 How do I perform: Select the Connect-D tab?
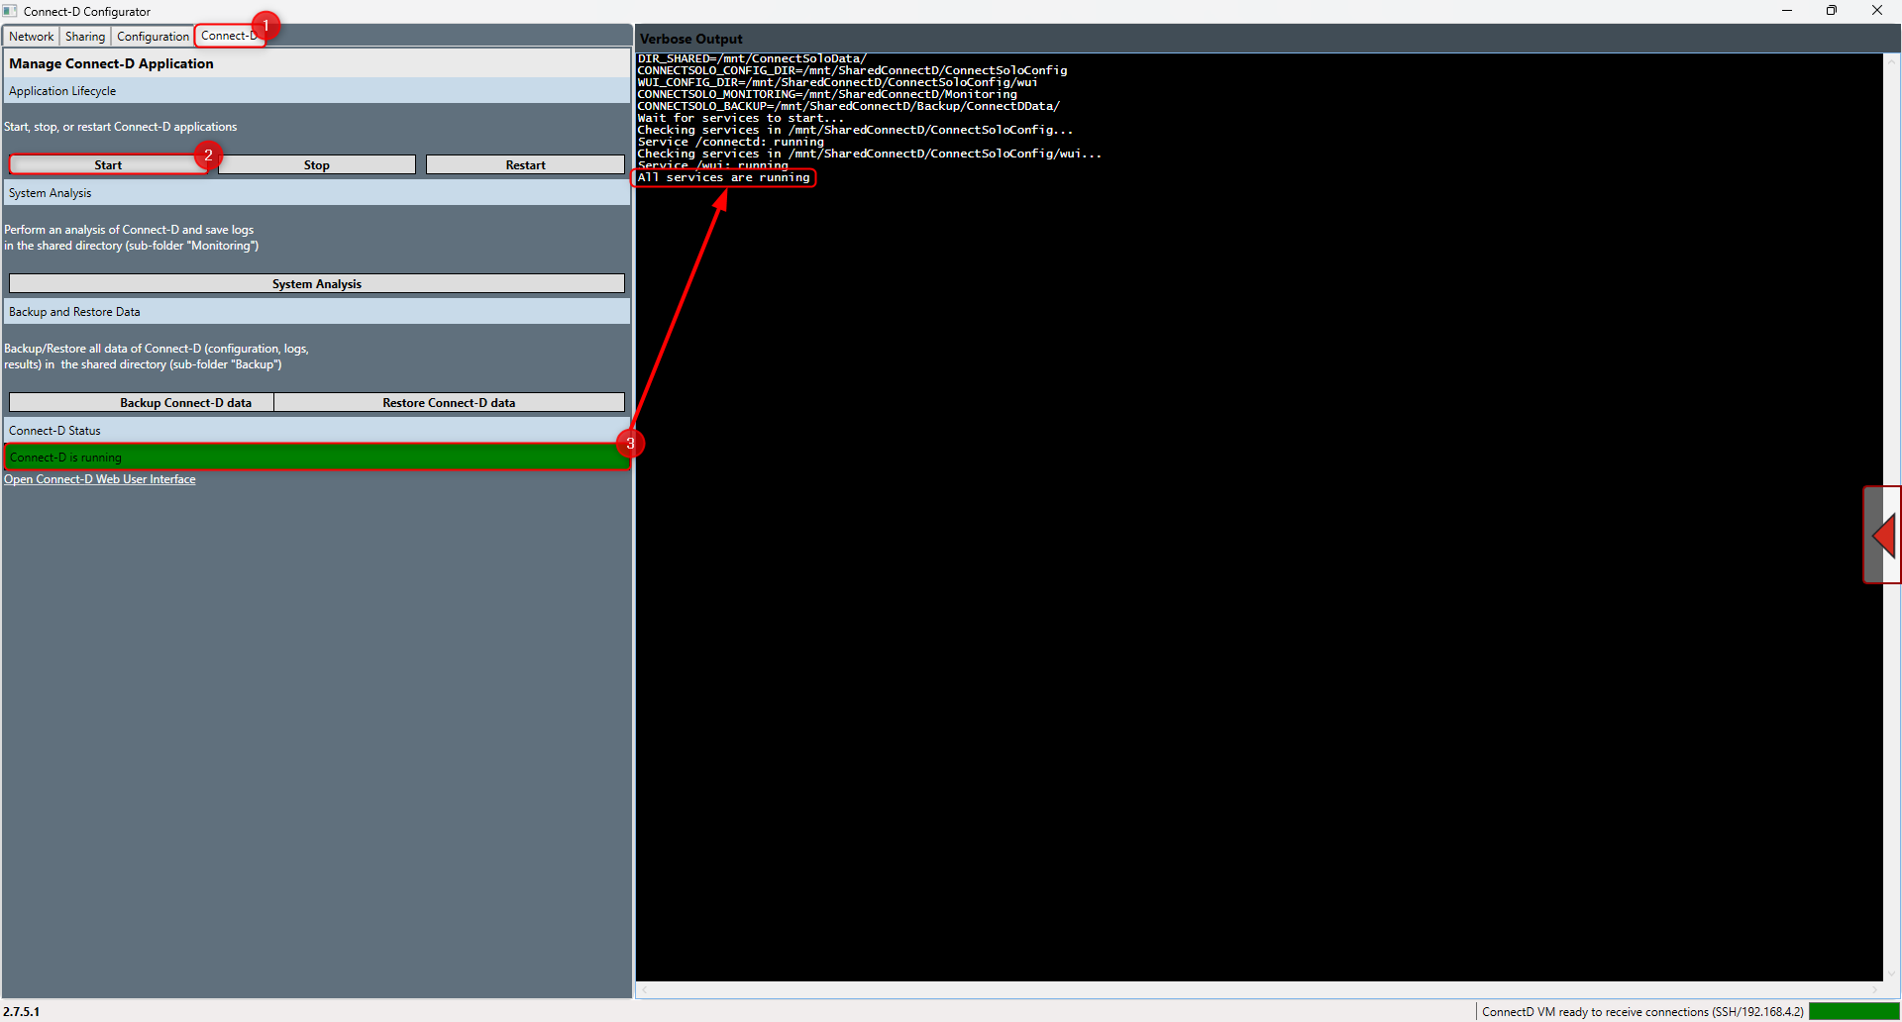tap(229, 36)
